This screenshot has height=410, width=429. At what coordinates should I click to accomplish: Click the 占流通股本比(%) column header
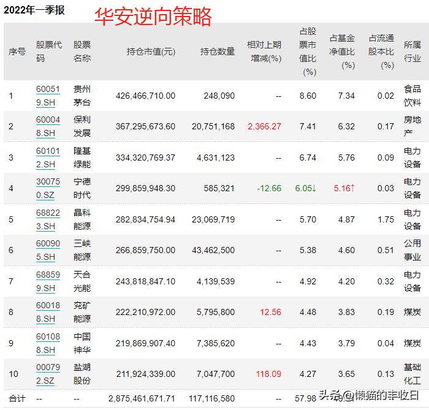[x=381, y=51]
